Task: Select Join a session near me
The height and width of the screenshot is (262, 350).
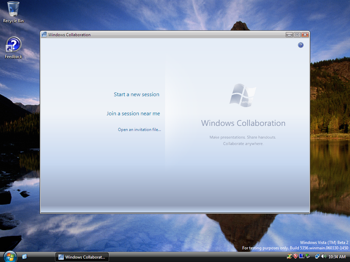Action: 133,114
